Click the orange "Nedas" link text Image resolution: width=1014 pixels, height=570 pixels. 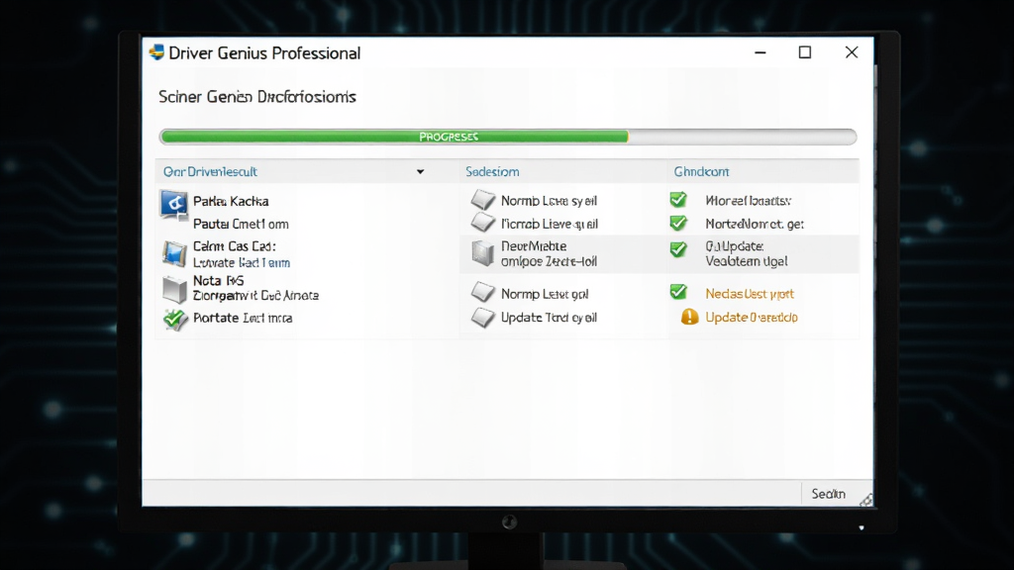tap(750, 293)
